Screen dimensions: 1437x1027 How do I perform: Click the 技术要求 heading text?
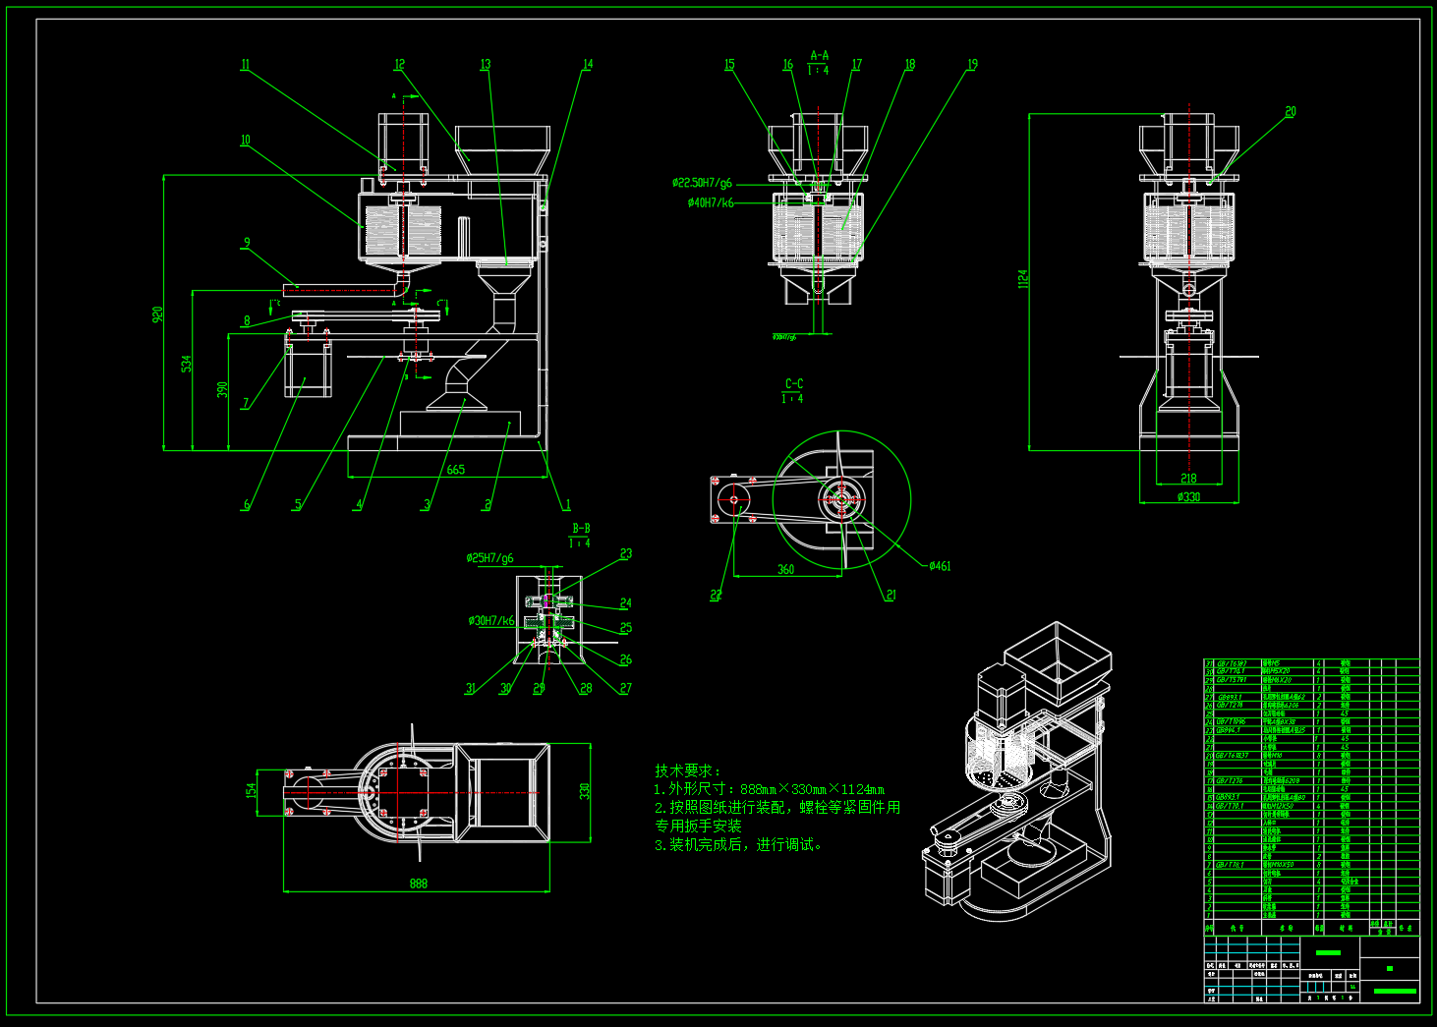pyautogui.click(x=688, y=771)
